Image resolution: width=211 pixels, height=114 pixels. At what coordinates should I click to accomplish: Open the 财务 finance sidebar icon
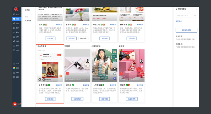coord(14,50)
